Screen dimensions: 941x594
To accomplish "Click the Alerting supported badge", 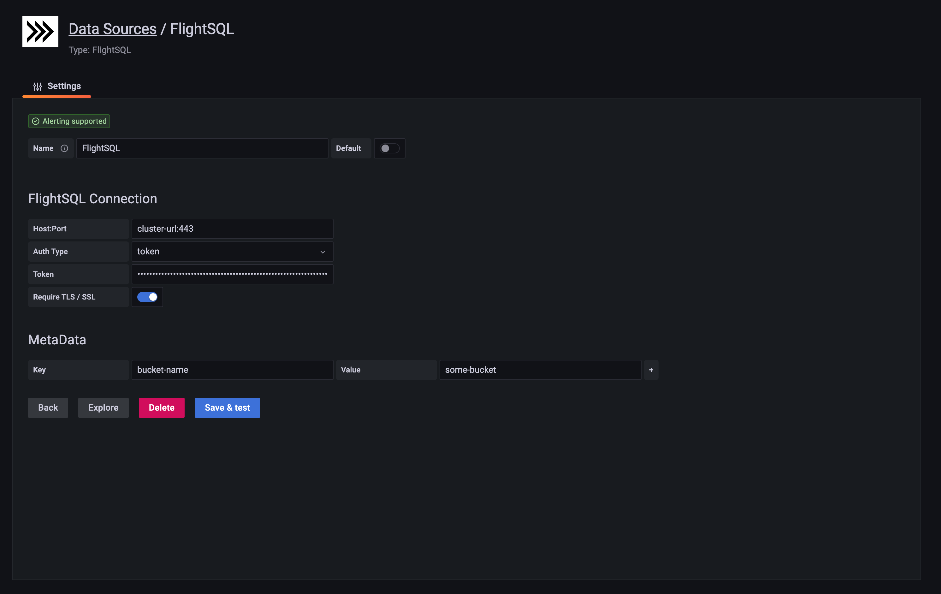I will click(x=69, y=121).
